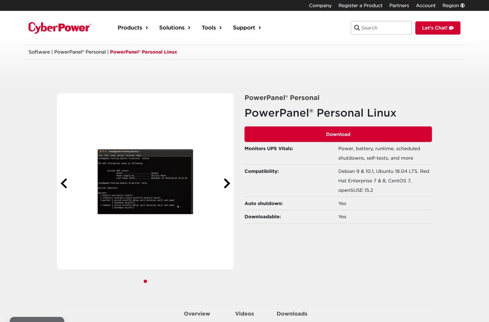Viewport: 489px width, 322px height.
Task: Switch to the Downloads tab
Action: point(292,313)
